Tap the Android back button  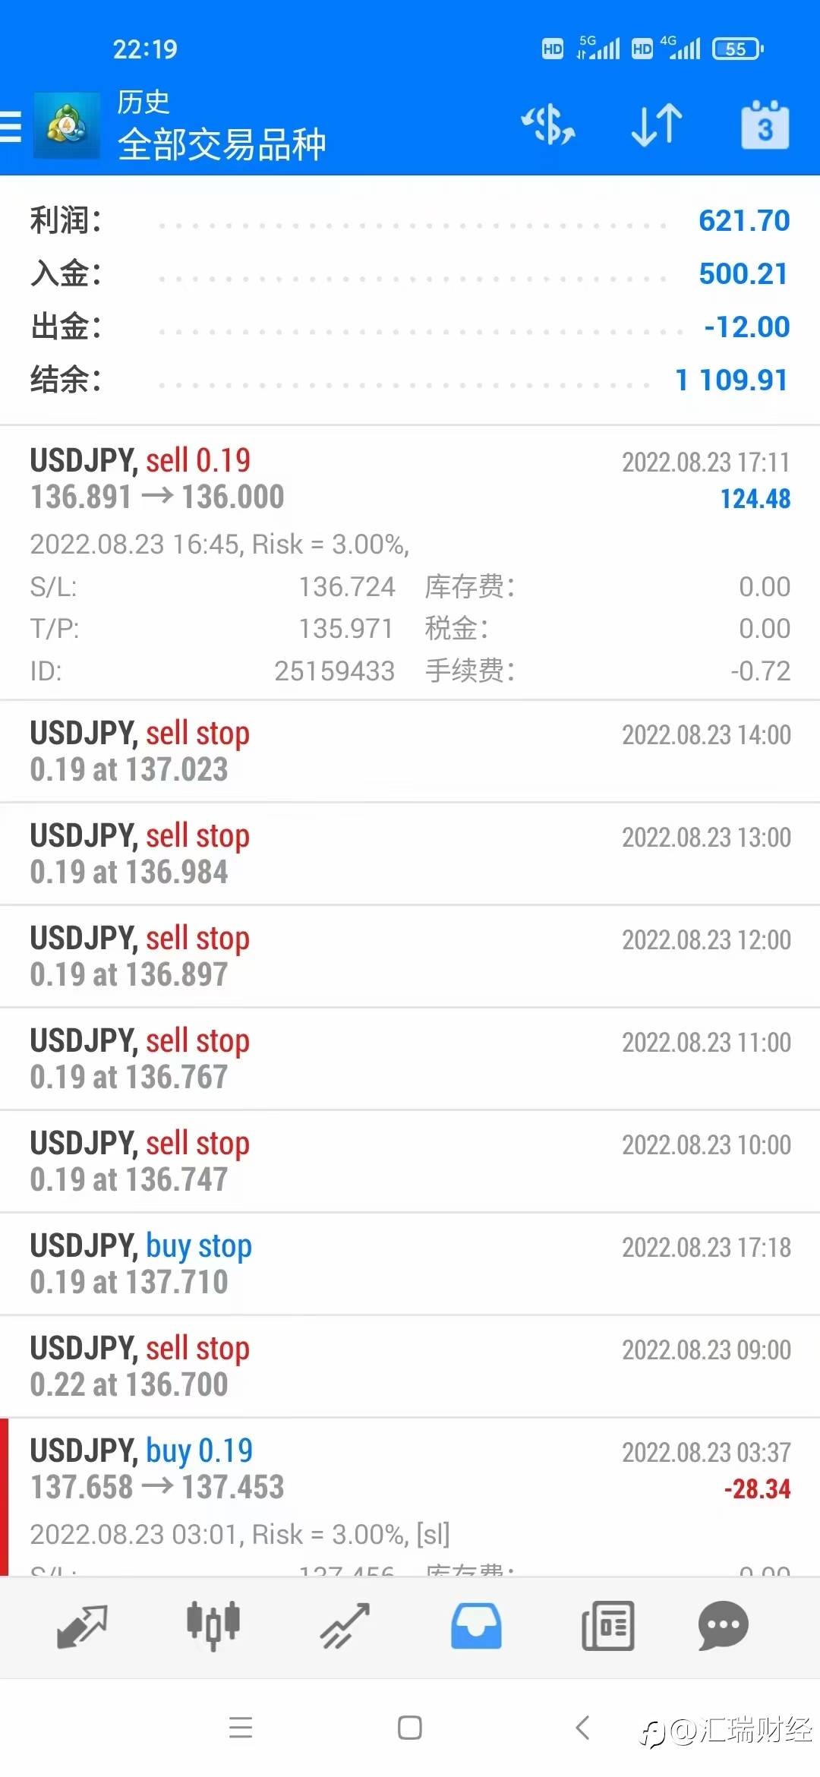(582, 1728)
